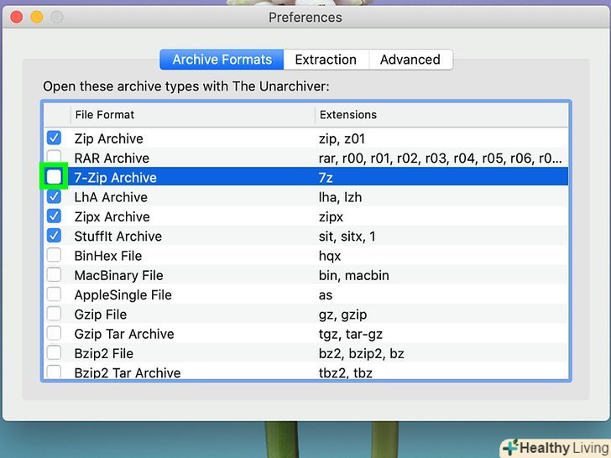The width and height of the screenshot is (611, 458).
Task: Close the Preferences window
Action: click(17, 17)
